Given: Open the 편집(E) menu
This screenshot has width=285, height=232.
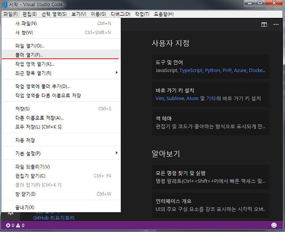Looking at the screenshot, I should [29, 14].
